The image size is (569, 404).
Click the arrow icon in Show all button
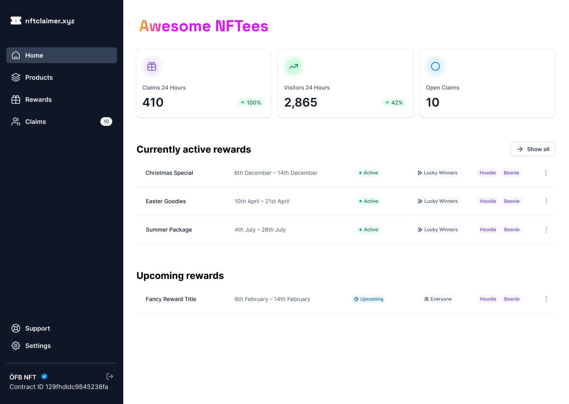click(x=520, y=149)
